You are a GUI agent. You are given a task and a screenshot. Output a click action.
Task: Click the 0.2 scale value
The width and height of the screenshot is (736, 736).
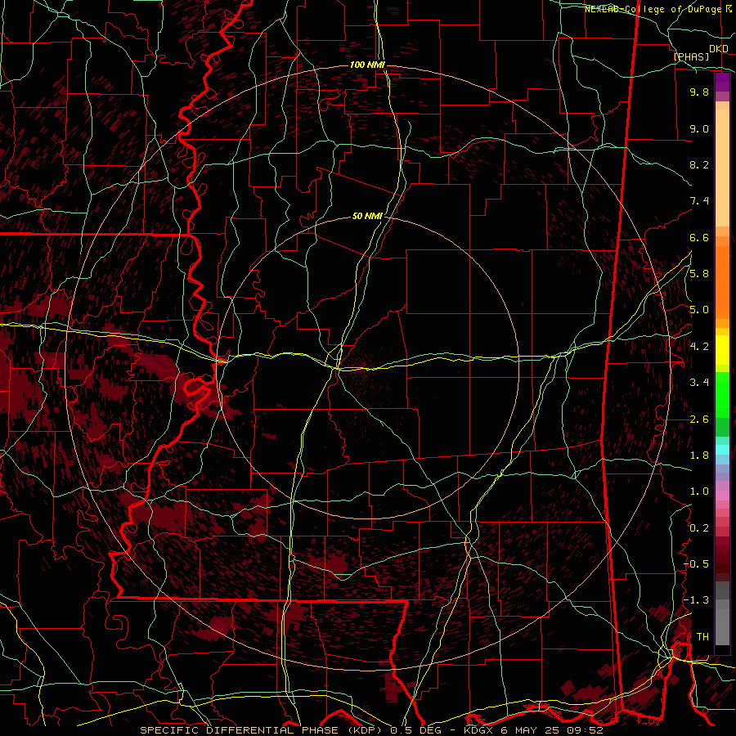[x=699, y=527]
